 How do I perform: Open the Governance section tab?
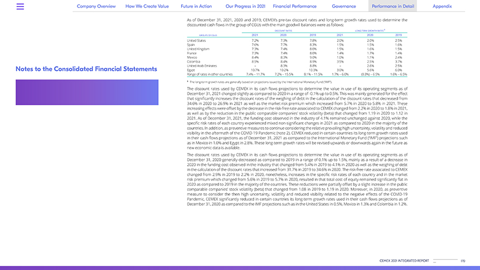(x=344, y=6)
